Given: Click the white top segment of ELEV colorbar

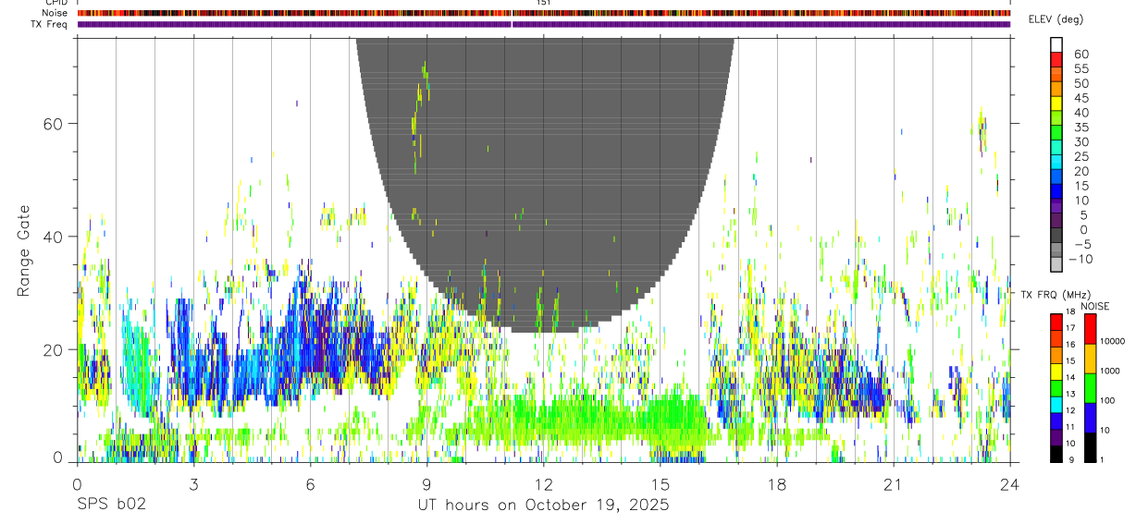Looking at the screenshot, I should point(1056,44).
